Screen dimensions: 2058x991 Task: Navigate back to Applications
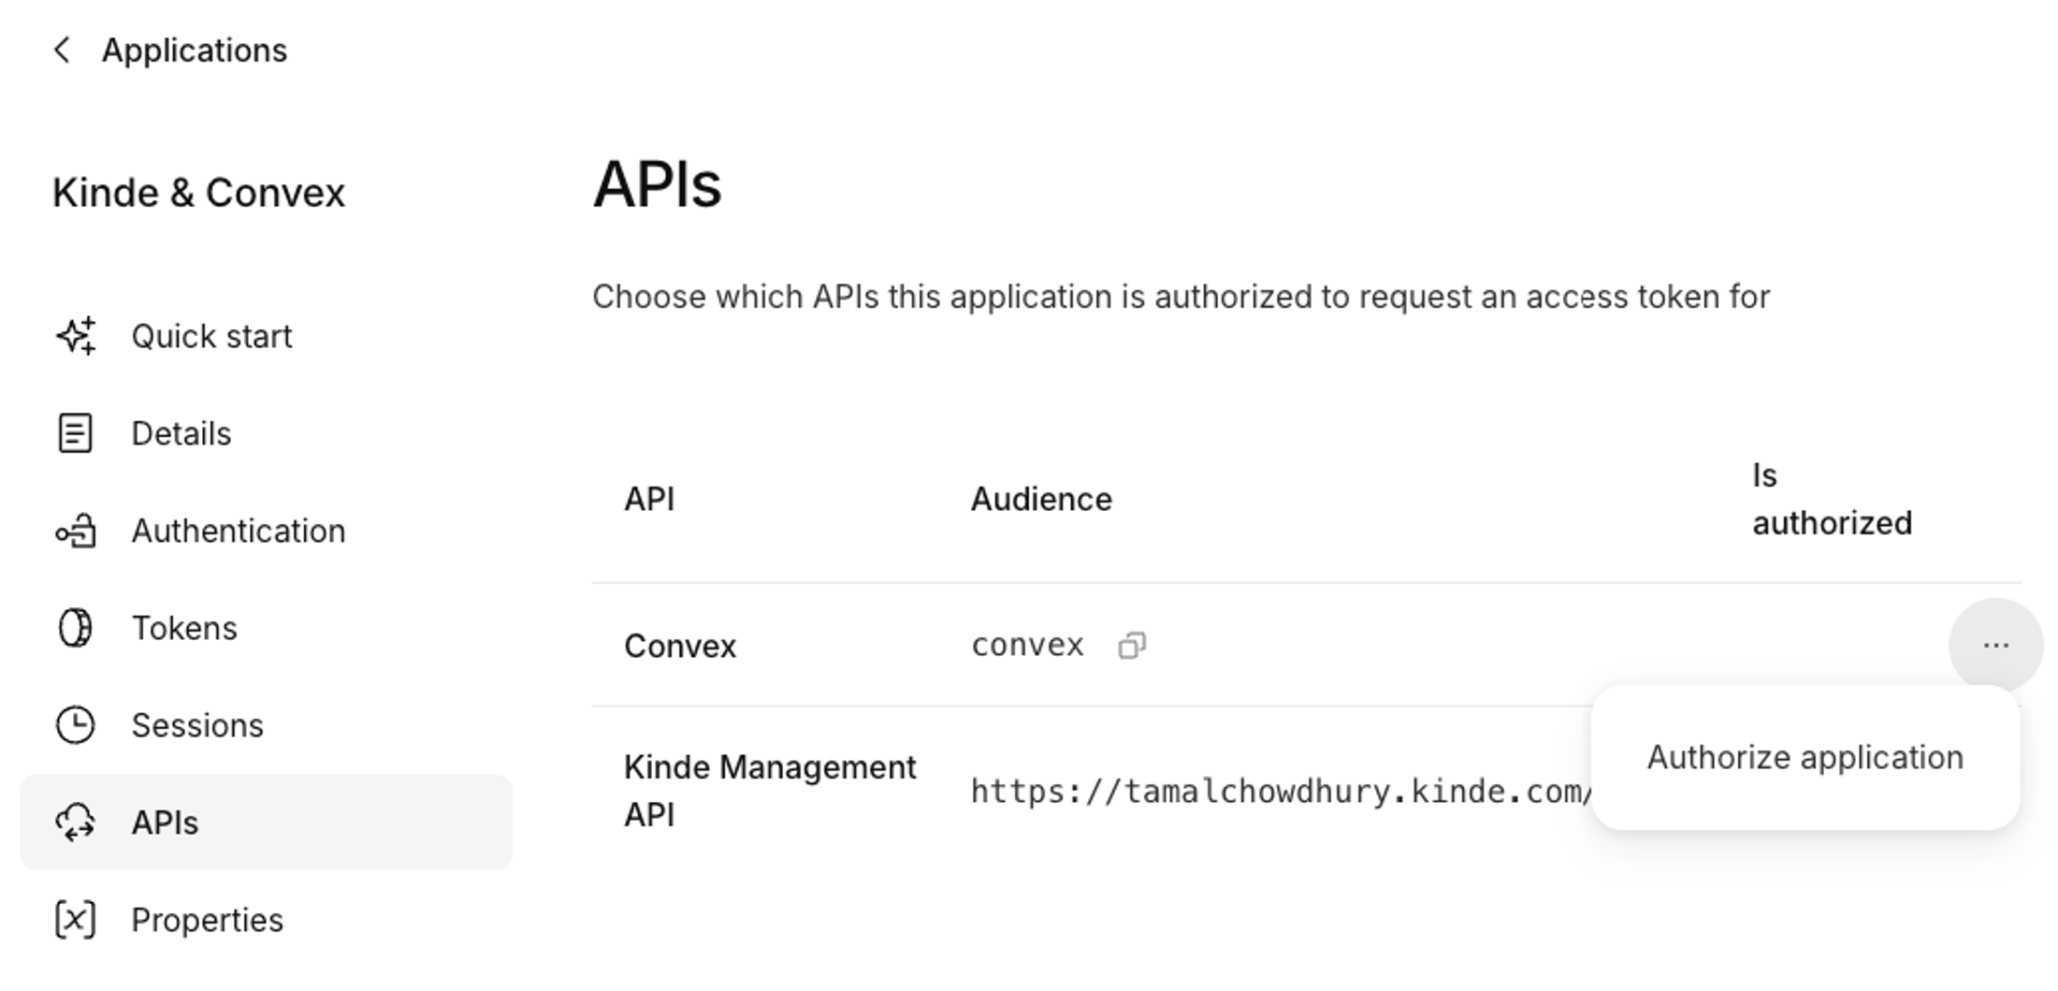point(194,50)
